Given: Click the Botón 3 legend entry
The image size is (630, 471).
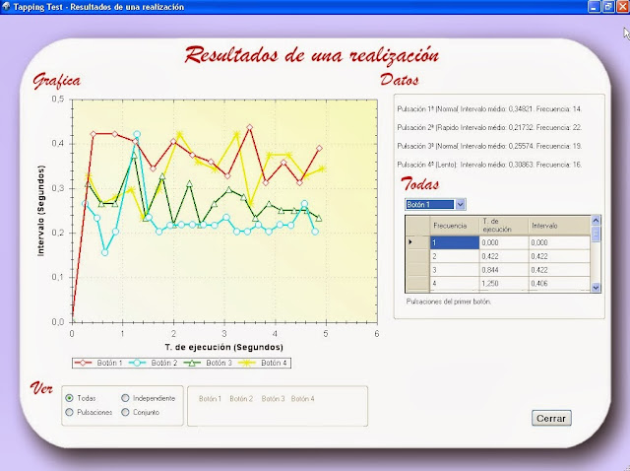Looking at the screenshot, I should (208, 363).
